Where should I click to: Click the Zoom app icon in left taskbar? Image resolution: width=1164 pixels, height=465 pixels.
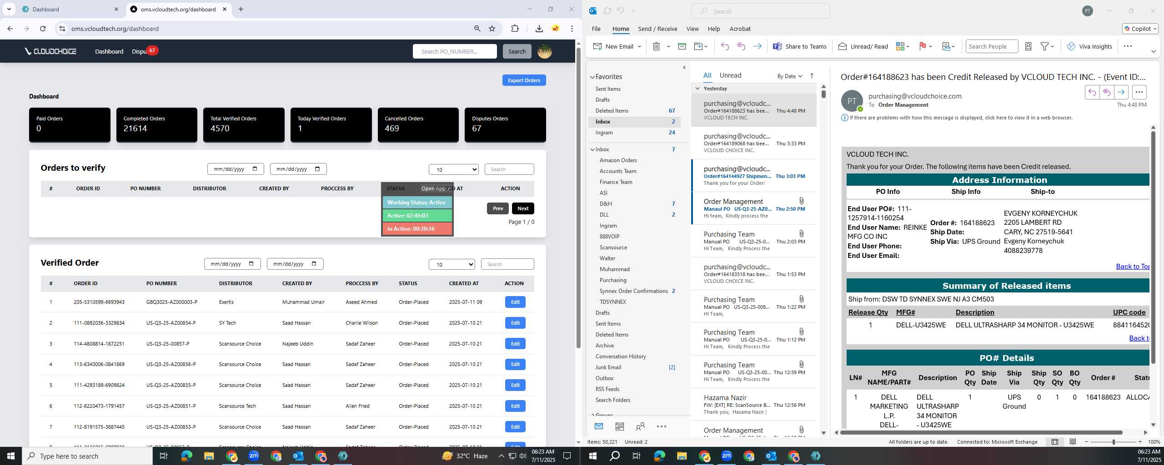pyautogui.click(x=253, y=456)
